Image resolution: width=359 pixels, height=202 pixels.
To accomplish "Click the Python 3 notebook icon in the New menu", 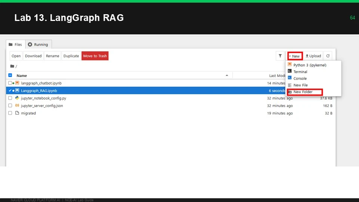I will (x=289, y=65).
